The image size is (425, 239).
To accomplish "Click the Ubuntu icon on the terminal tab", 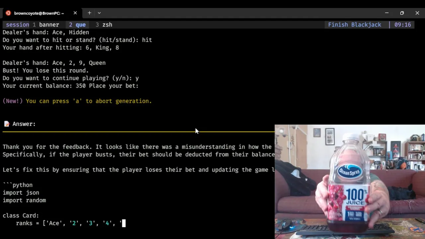I will click(8, 13).
